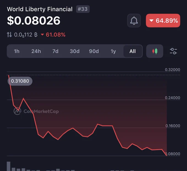This screenshot has width=187, height=171.
Task: Tap the red 64.89% change badge
Action: click(163, 21)
